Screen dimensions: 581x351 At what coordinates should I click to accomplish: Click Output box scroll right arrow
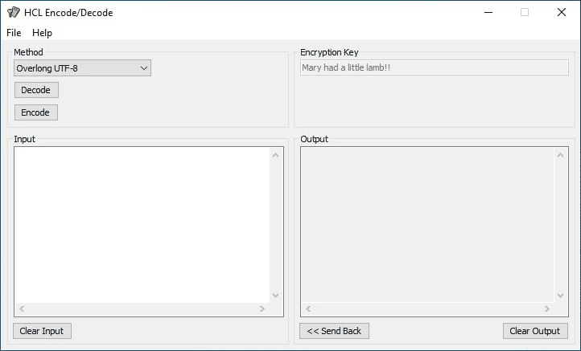click(546, 309)
